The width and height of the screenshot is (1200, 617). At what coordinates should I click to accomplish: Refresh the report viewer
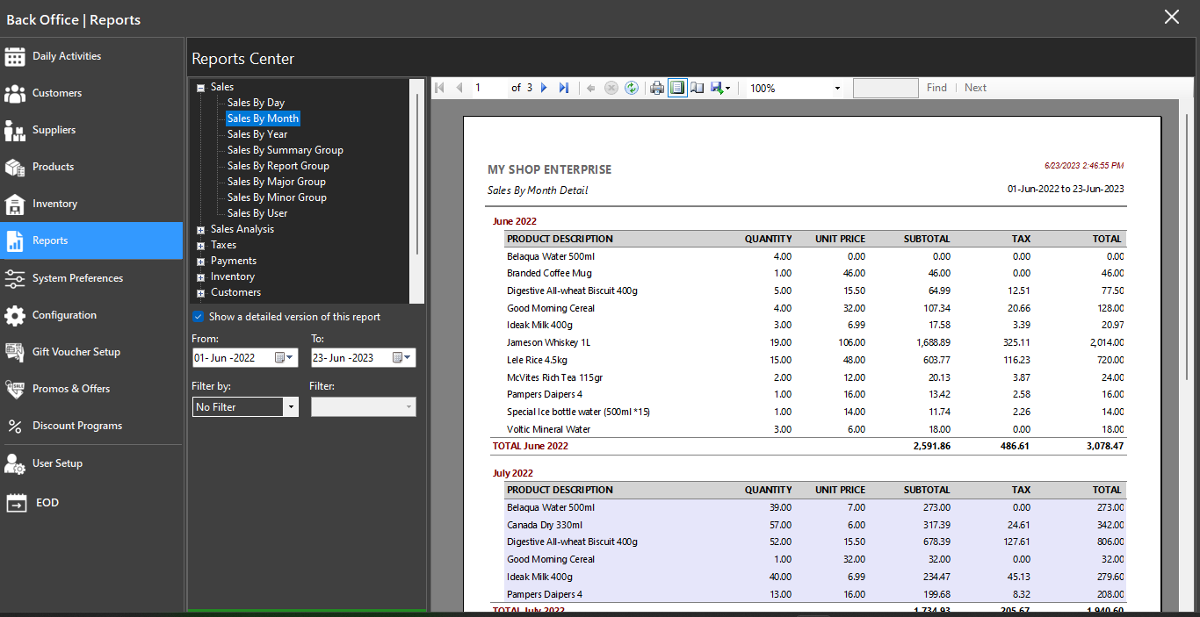(632, 88)
